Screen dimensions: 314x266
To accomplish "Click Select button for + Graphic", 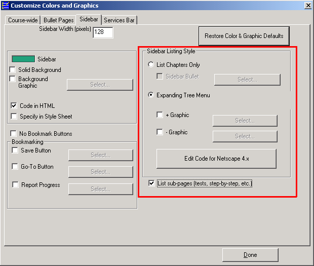I will 245,121.
